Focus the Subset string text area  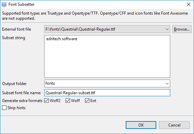[x=107, y=56]
